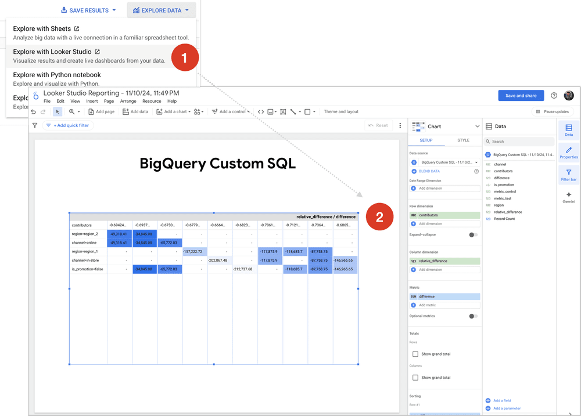Image resolution: width=581 pixels, height=416 pixels.
Task: Check Show grand total under Columns
Action: [x=415, y=378]
